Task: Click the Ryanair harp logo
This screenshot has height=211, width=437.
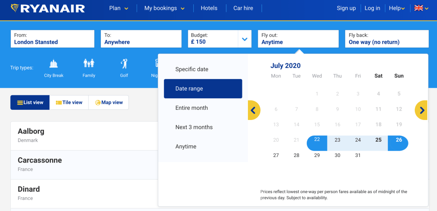Action: [15, 8]
